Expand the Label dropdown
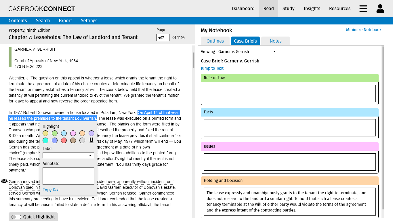Image resolution: width=393 pixels, height=221 pixels. coord(68,155)
